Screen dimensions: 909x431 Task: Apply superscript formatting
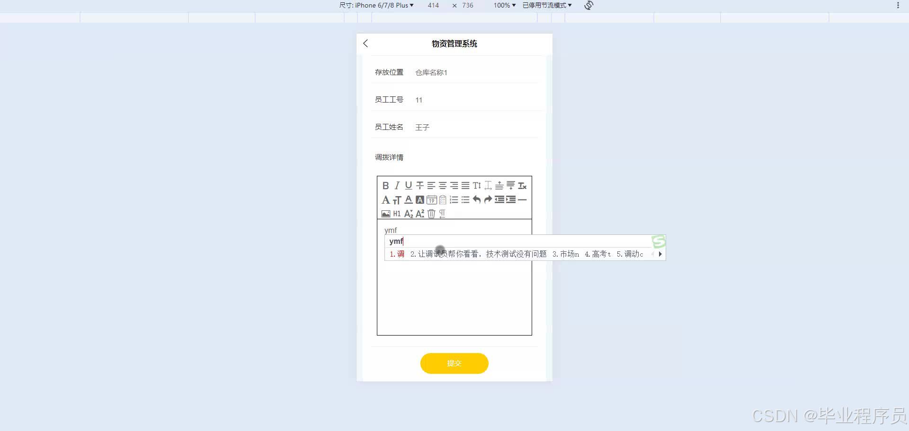[x=419, y=214]
